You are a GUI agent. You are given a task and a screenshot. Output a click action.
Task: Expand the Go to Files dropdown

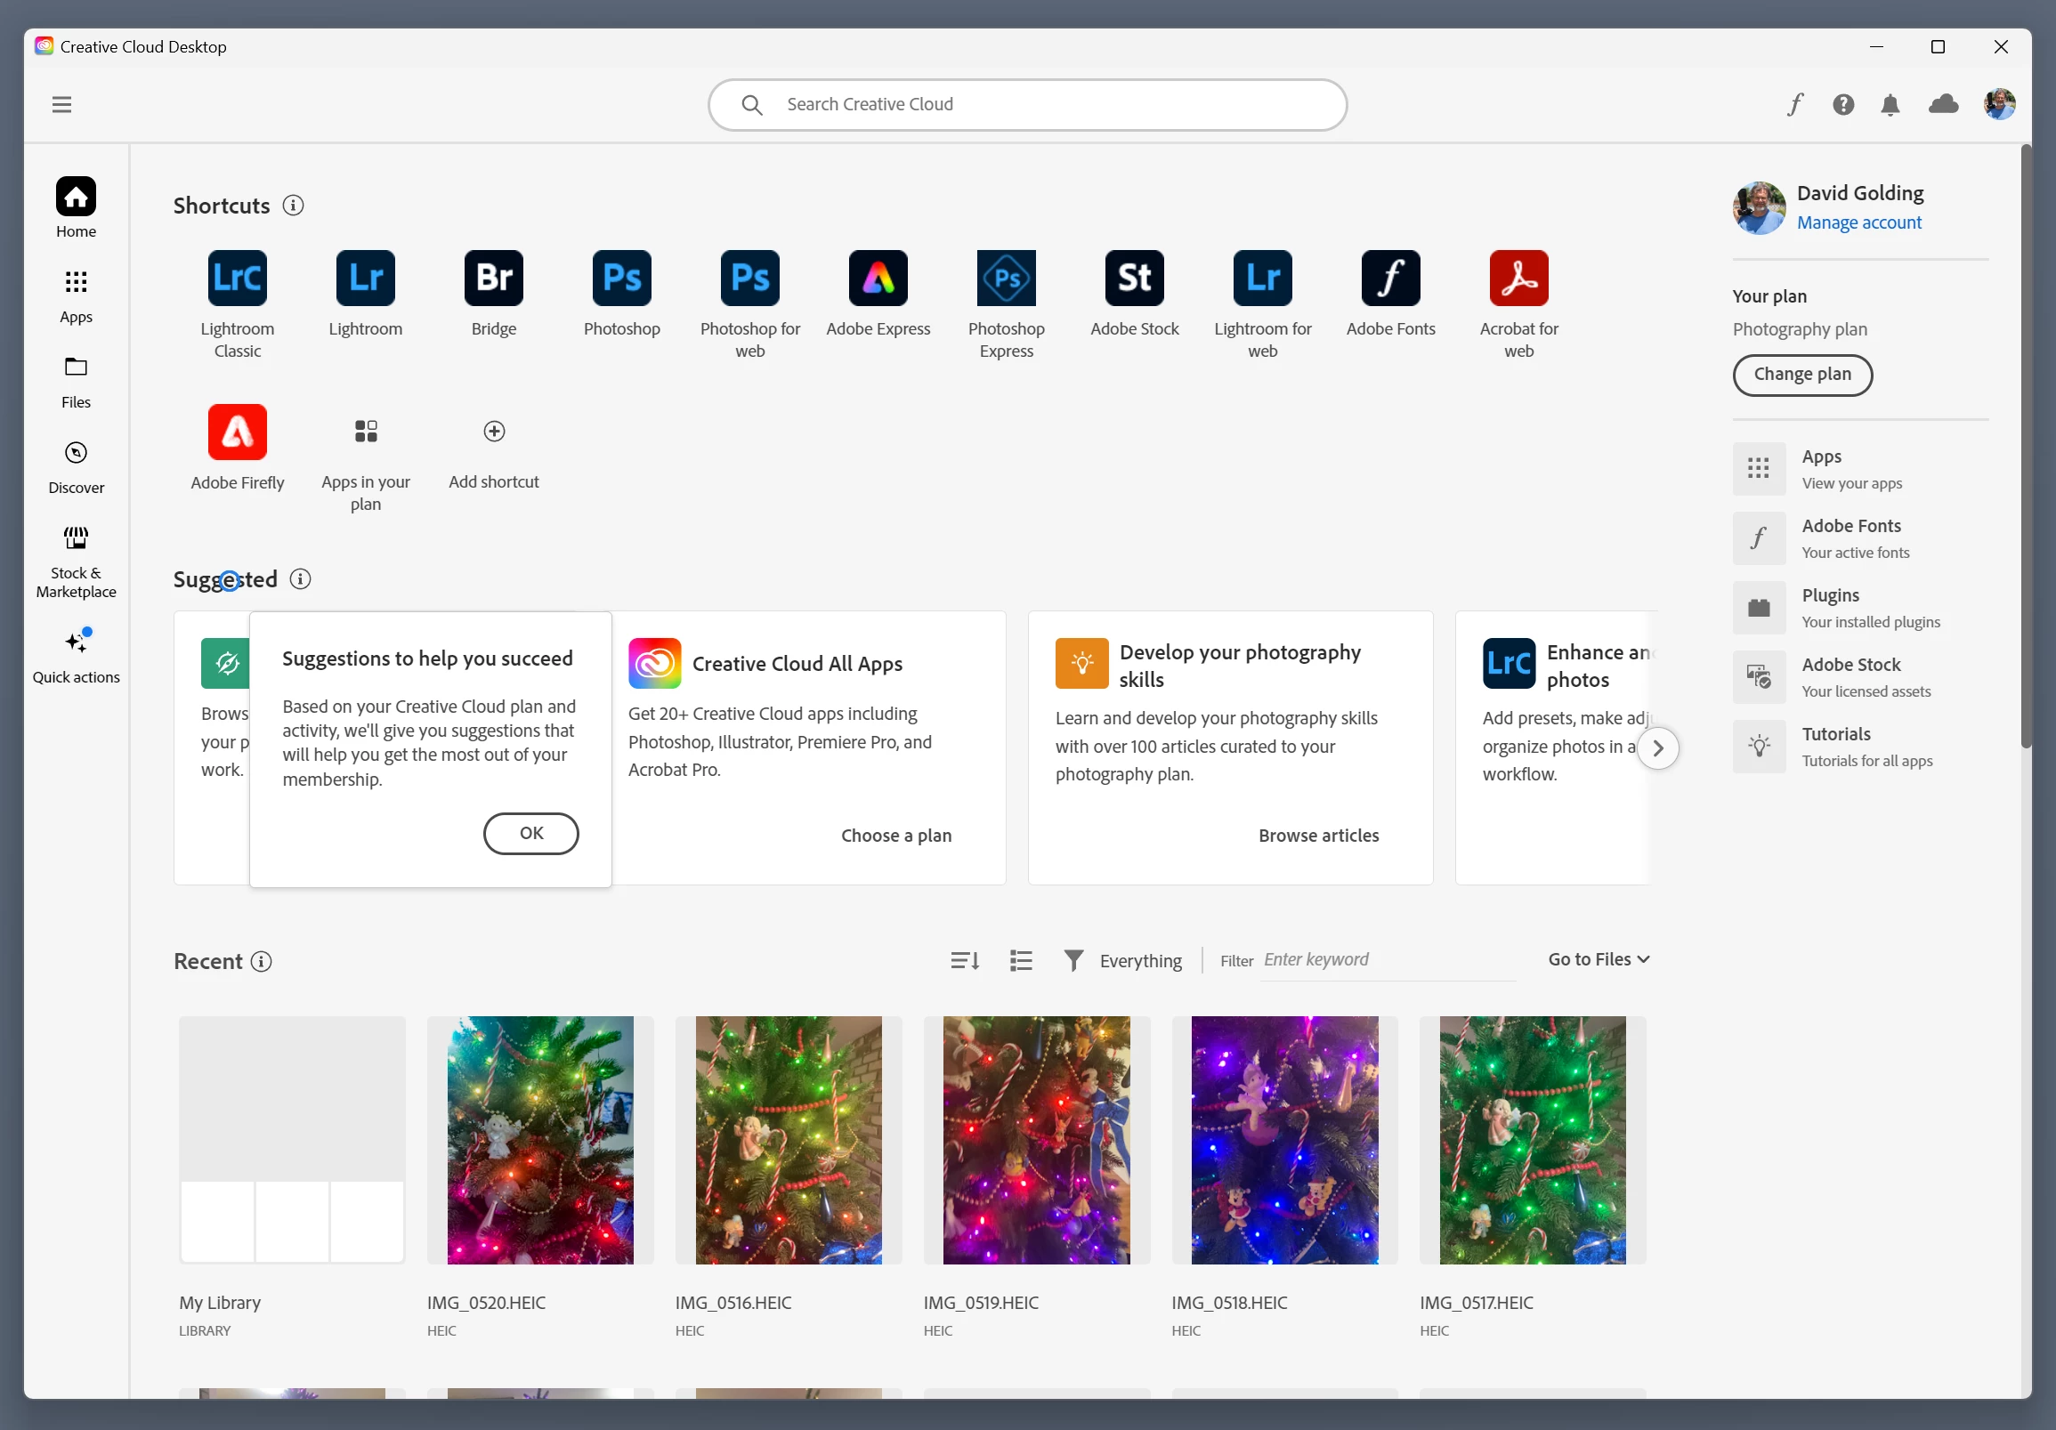(1599, 960)
